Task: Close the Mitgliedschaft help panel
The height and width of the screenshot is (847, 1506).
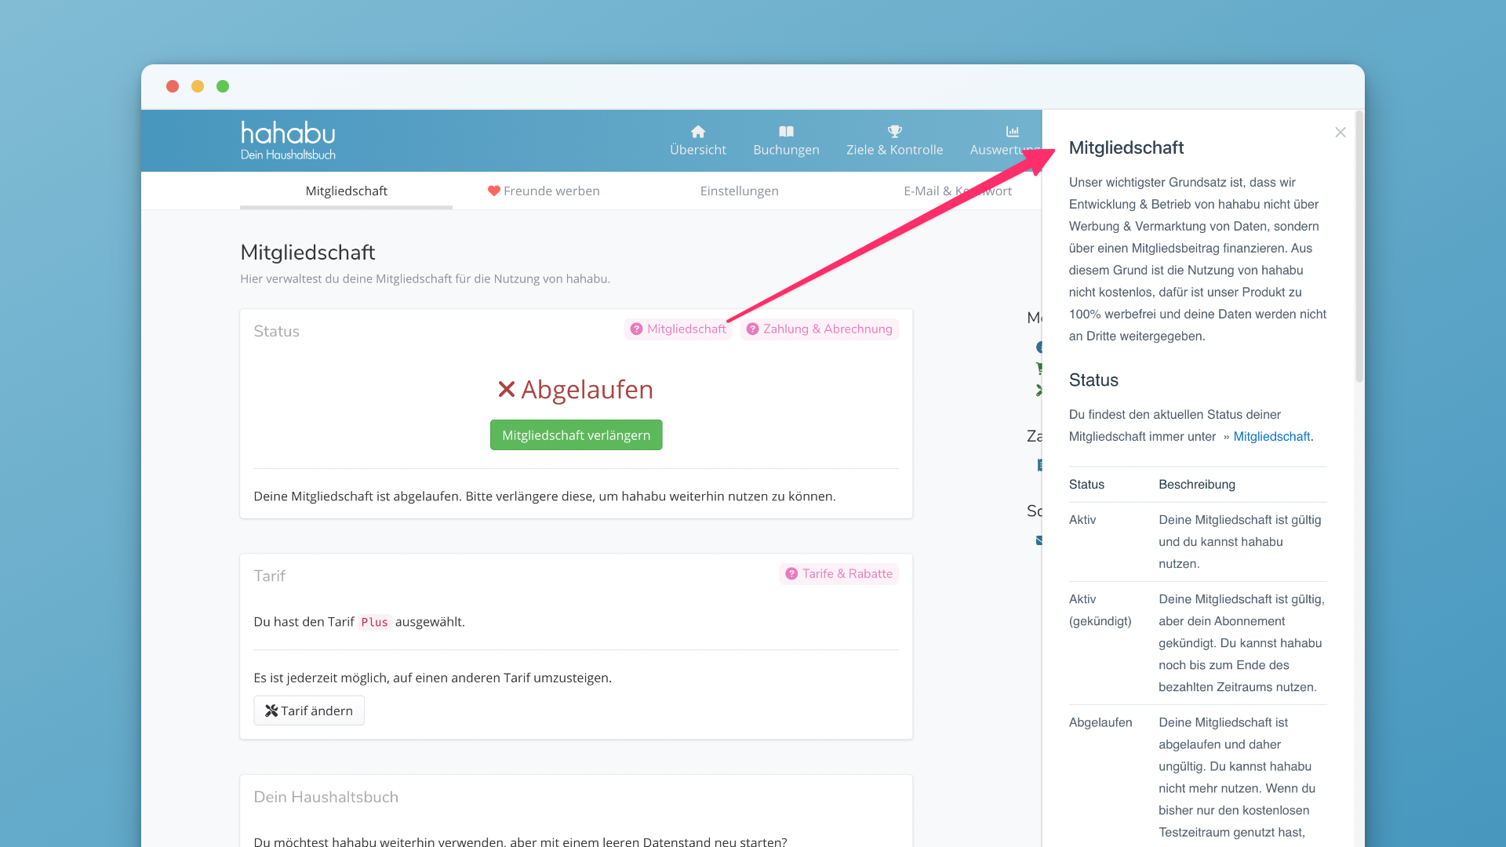Action: (1340, 132)
